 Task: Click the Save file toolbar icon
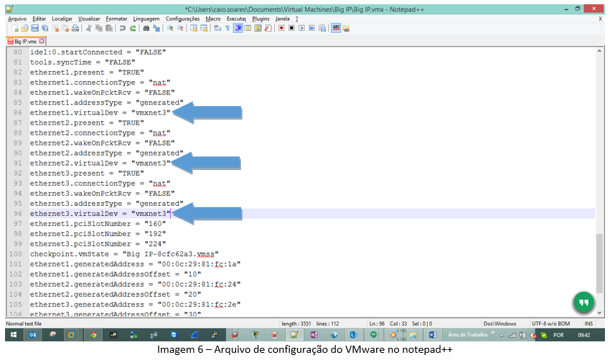[x=34, y=28]
